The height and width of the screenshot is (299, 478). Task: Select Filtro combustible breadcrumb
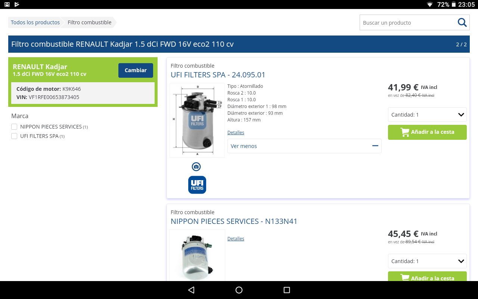(x=90, y=22)
